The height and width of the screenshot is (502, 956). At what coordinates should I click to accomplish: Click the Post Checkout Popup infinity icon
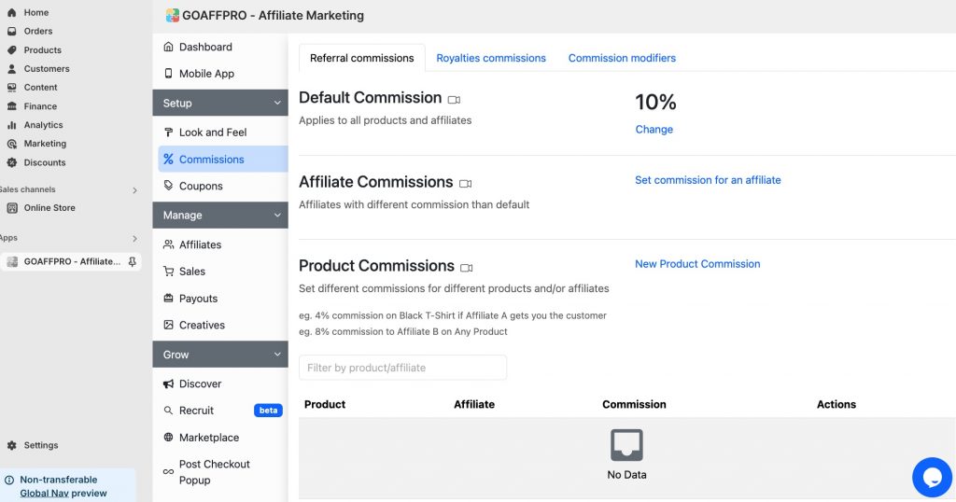coord(168,471)
